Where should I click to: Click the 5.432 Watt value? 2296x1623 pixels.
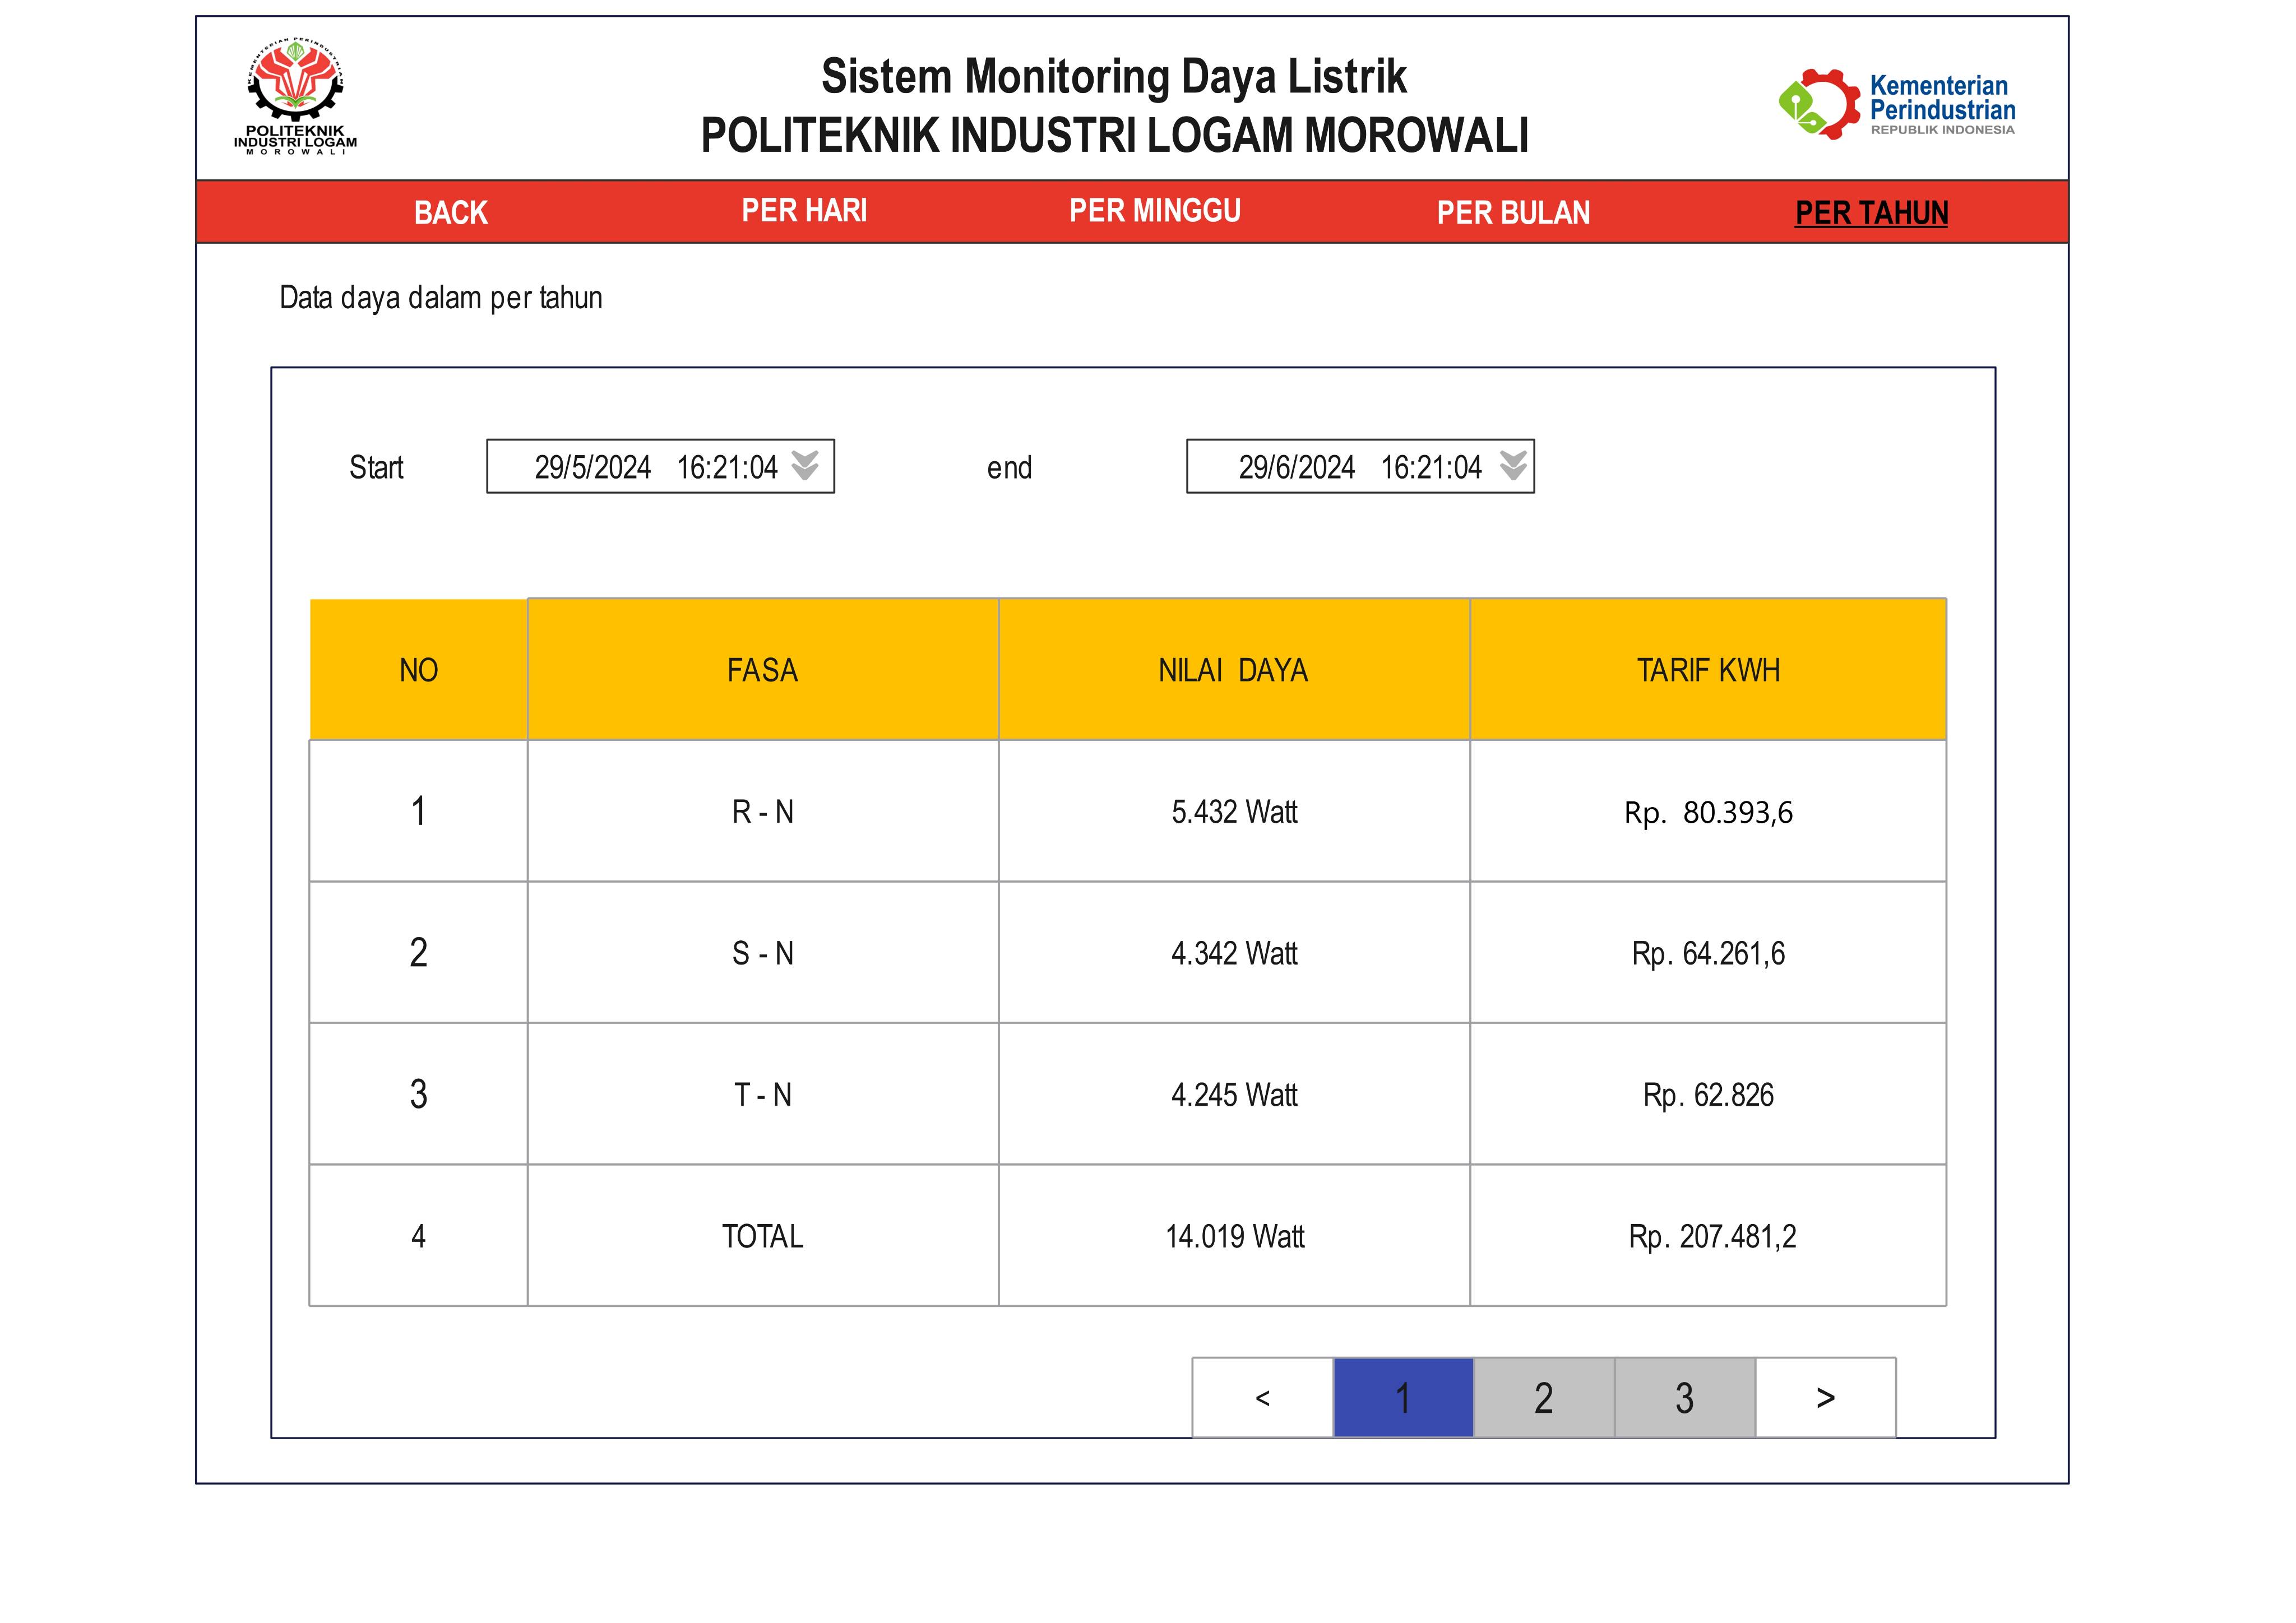point(1234,811)
